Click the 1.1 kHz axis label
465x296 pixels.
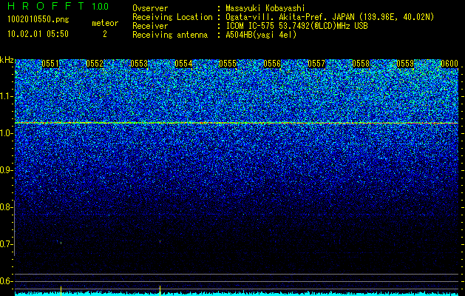[x=6, y=96]
